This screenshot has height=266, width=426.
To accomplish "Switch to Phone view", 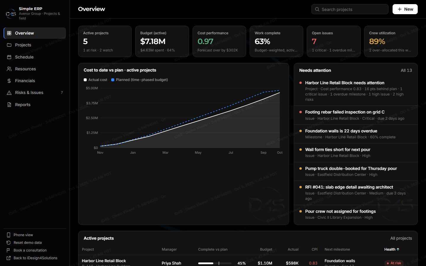I will (x=35, y=235).
